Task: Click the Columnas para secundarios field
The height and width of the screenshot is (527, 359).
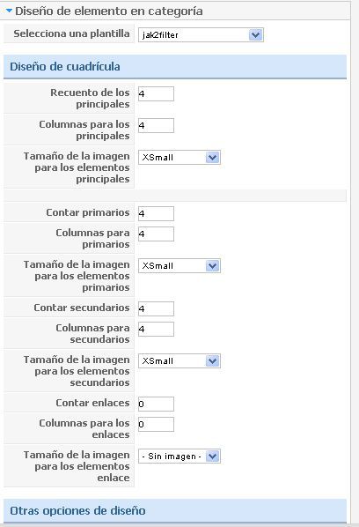Action: point(156,329)
